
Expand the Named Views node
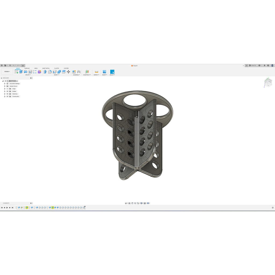[x=5, y=86]
